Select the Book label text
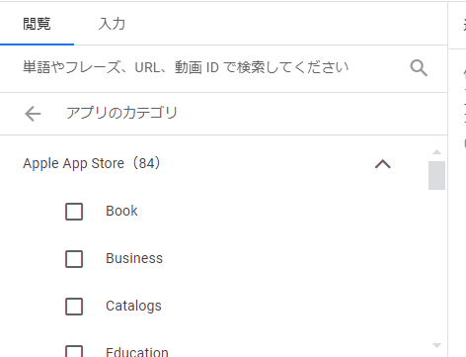The width and height of the screenshot is (466, 357). [121, 211]
